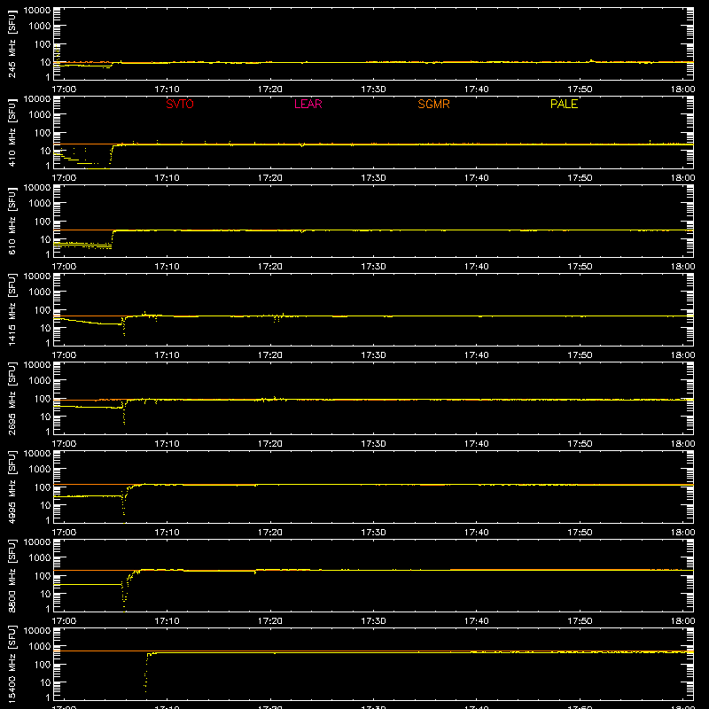
Task: Click 17:00 time label under 245 MHz plot
Action: pyautogui.click(x=64, y=90)
